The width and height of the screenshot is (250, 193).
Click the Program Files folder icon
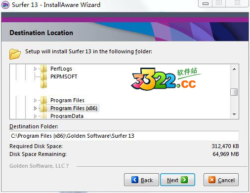(44, 100)
